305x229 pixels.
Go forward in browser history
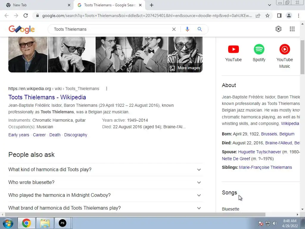click(x=16, y=16)
